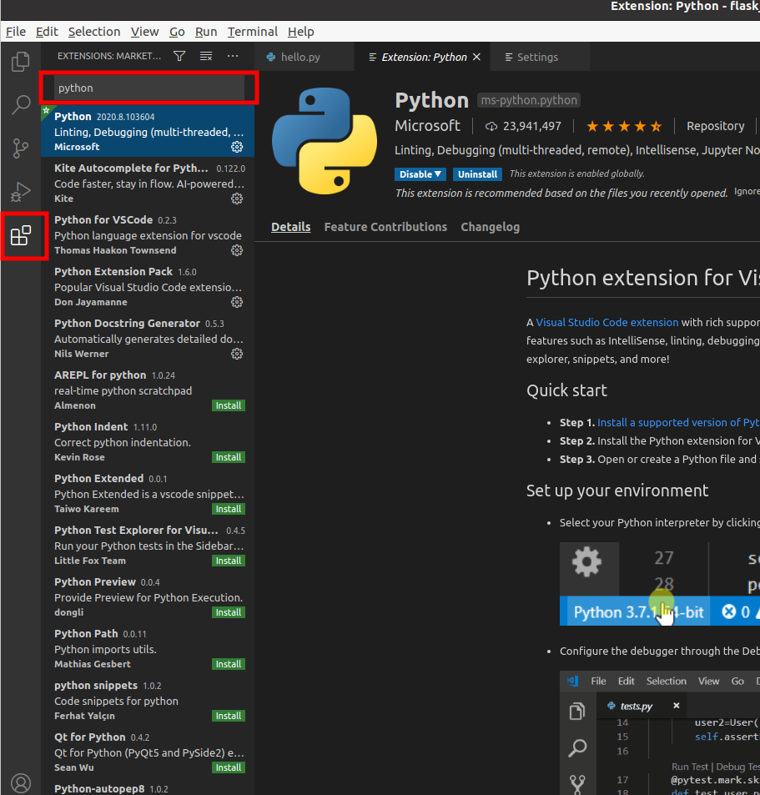The height and width of the screenshot is (795, 760).
Task: Open the Search view in activity bar
Action: coord(20,105)
